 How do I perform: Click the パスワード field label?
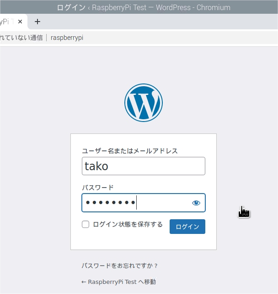coord(98,188)
